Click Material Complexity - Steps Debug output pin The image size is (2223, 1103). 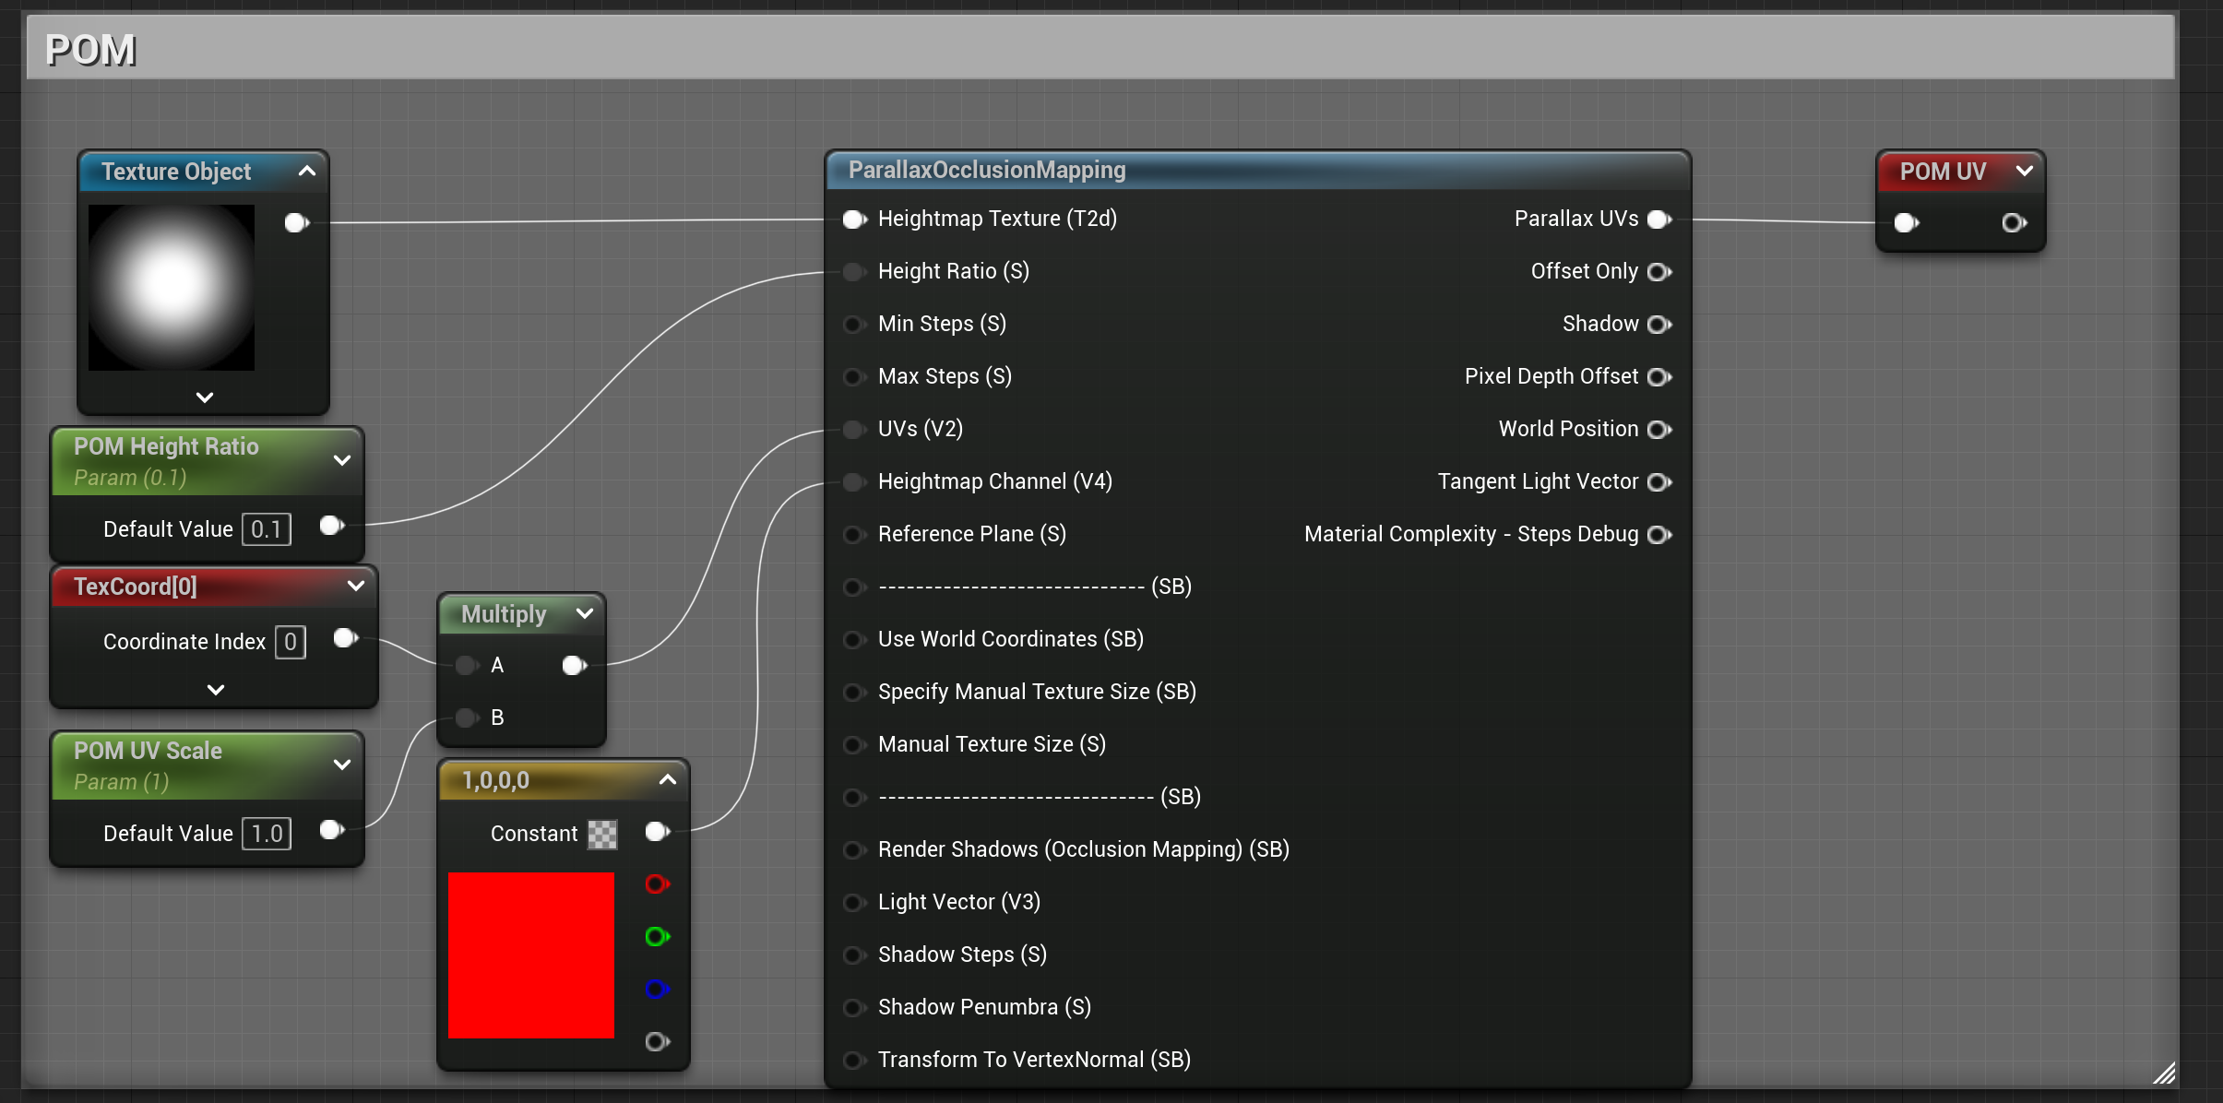pyautogui.click(x=1659, y=535)
